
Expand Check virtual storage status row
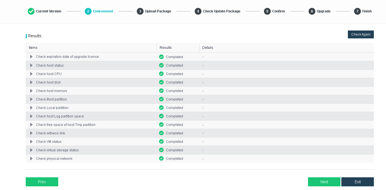[31, 150]
